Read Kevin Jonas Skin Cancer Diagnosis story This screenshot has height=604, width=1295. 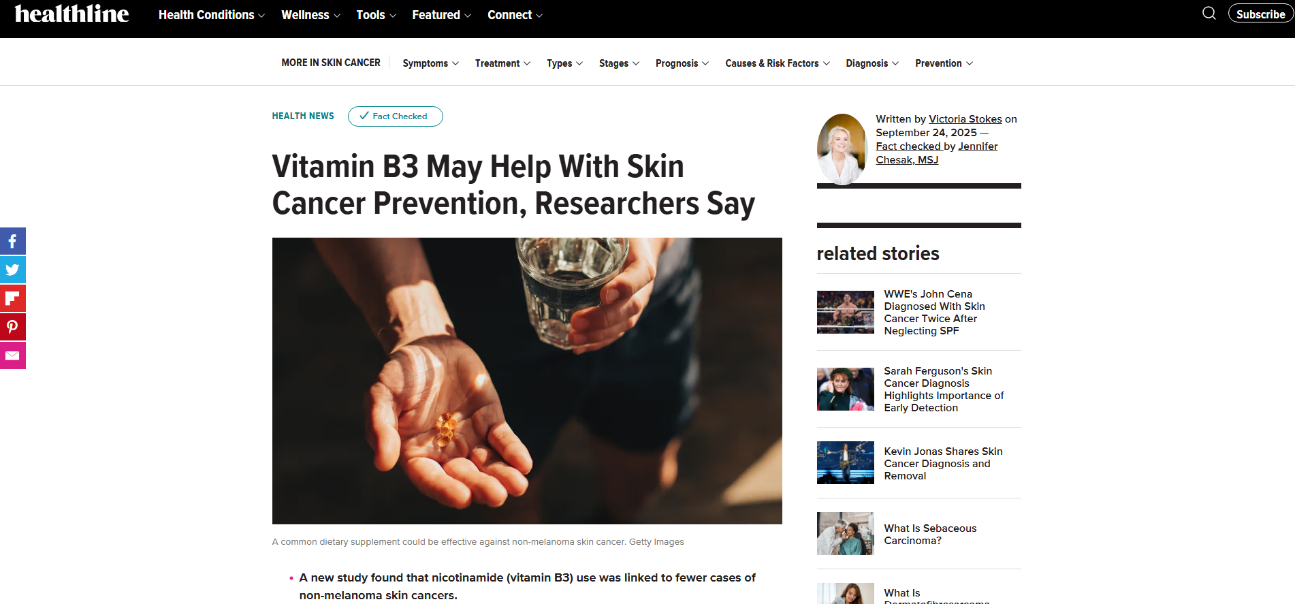point(943,464)
